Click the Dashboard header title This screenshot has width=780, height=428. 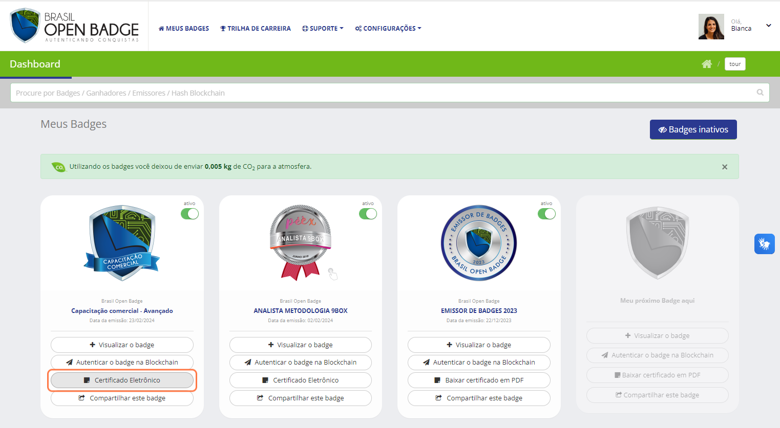tap(35, 64)
